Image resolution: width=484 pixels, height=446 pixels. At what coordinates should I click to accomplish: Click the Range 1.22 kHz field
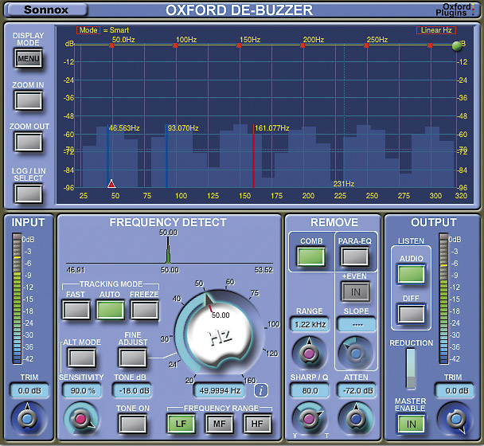310,325
